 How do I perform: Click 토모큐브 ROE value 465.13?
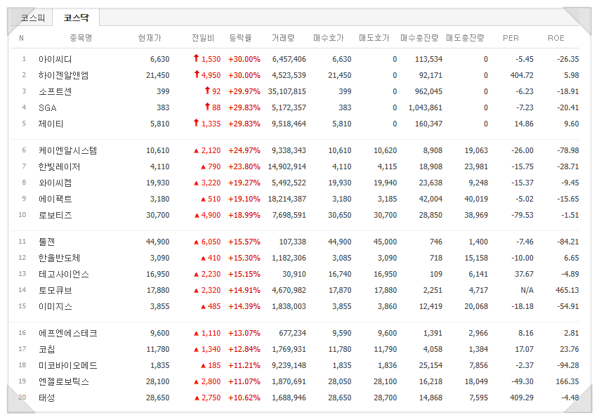coord(567,290)
